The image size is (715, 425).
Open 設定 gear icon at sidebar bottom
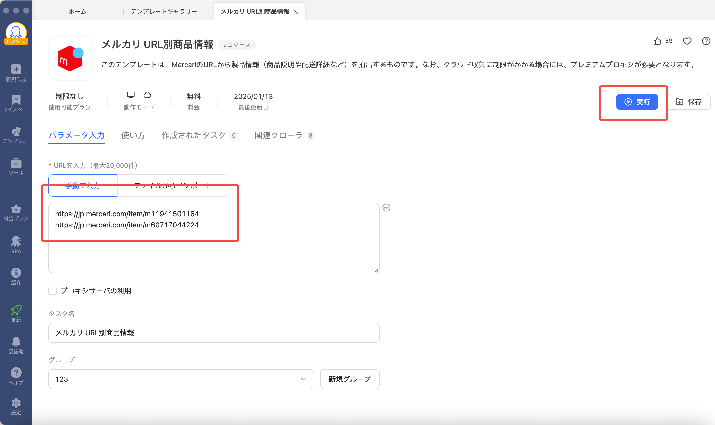(16, 403)
